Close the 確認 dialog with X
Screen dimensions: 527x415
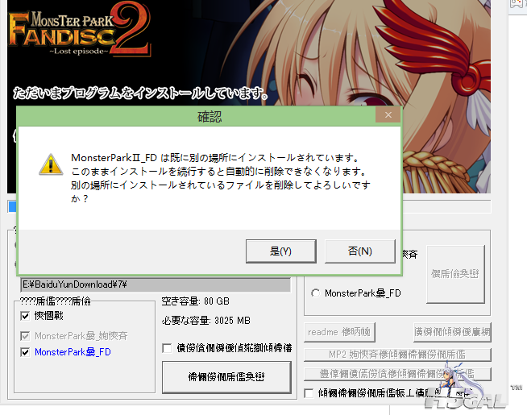click(388, 115)
